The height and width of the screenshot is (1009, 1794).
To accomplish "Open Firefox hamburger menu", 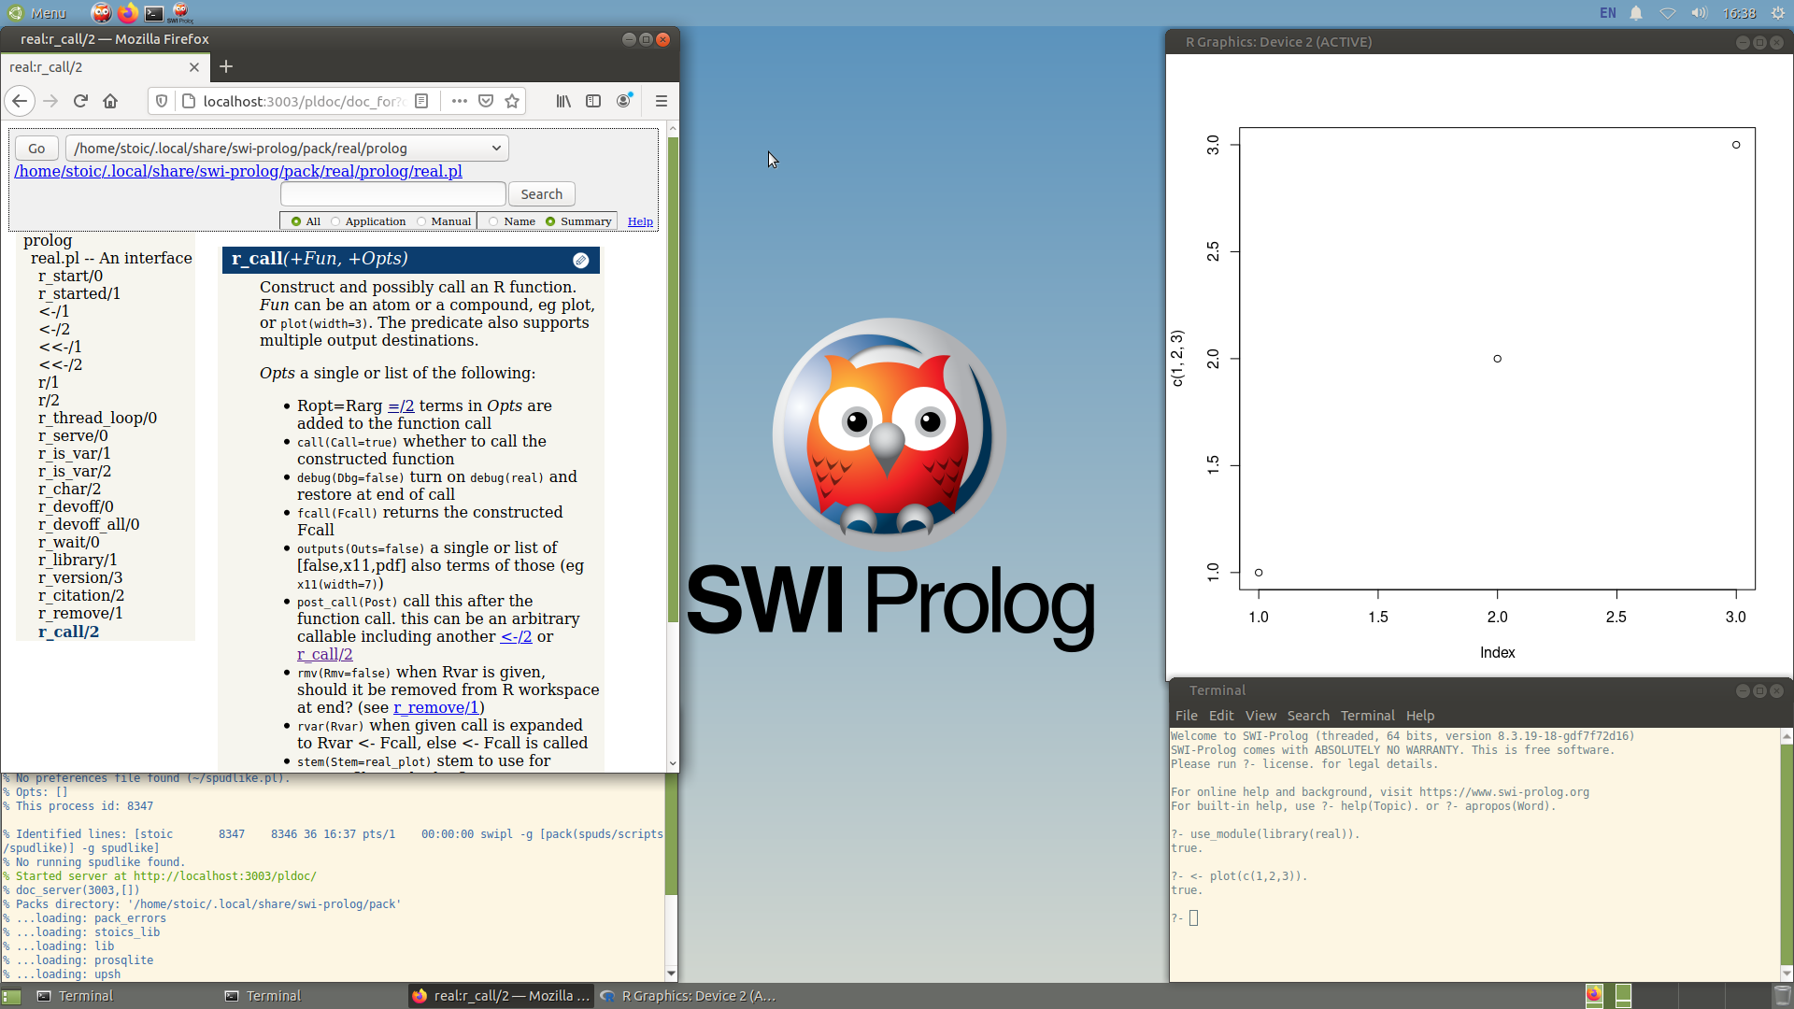I will (662, 101).
